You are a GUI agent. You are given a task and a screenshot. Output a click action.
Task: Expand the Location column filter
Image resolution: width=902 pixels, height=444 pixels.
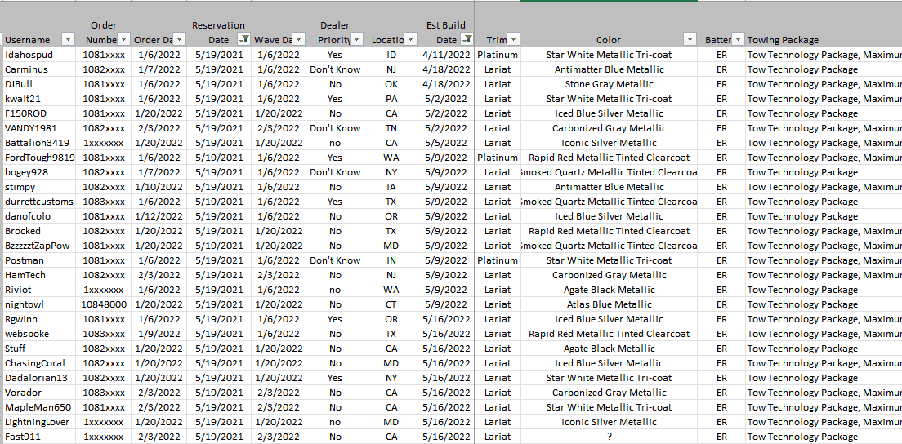(410, 40)
